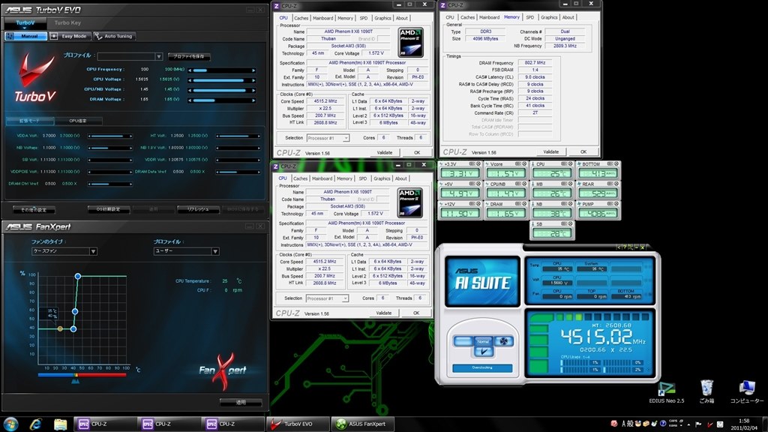
Task: Open Mainboard tab in the lower CPU-Z window
Action: [322, 178]
